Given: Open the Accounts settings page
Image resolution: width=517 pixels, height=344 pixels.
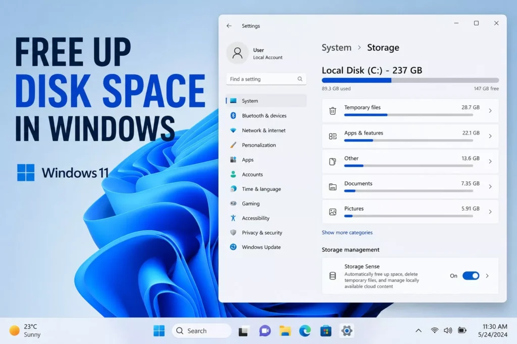Looking at the screenshot, I should tap(266, 174).
